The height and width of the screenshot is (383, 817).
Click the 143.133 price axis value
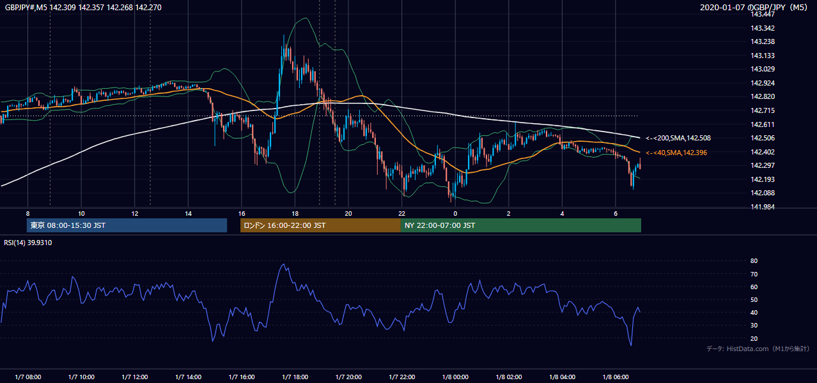(x=763, y=56)
